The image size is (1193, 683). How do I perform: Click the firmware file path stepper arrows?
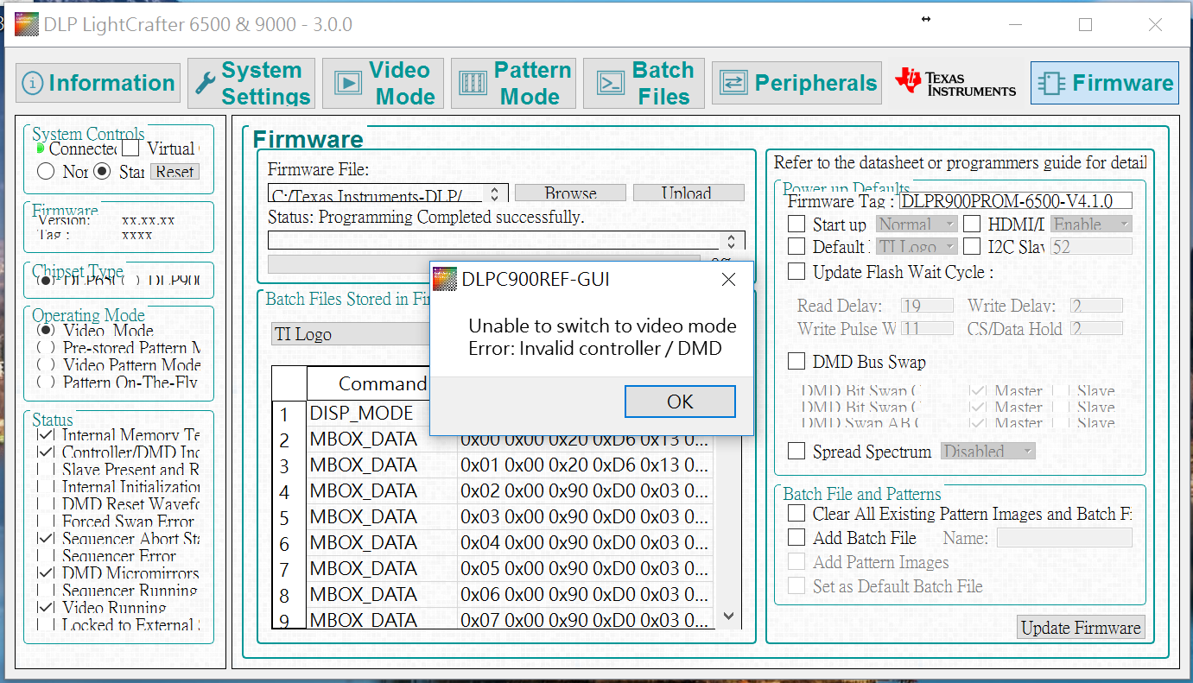(x=494, y=194)
